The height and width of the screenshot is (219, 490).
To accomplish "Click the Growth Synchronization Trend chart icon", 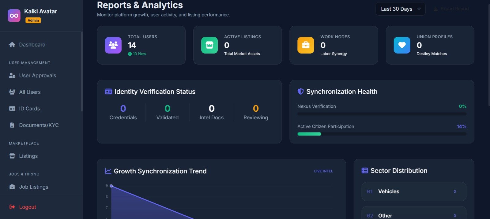I will (x=108, y=171).
